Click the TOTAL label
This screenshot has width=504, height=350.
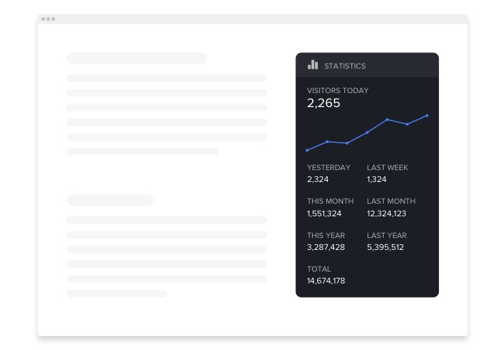pyautogui.click(x=319, y=269)
